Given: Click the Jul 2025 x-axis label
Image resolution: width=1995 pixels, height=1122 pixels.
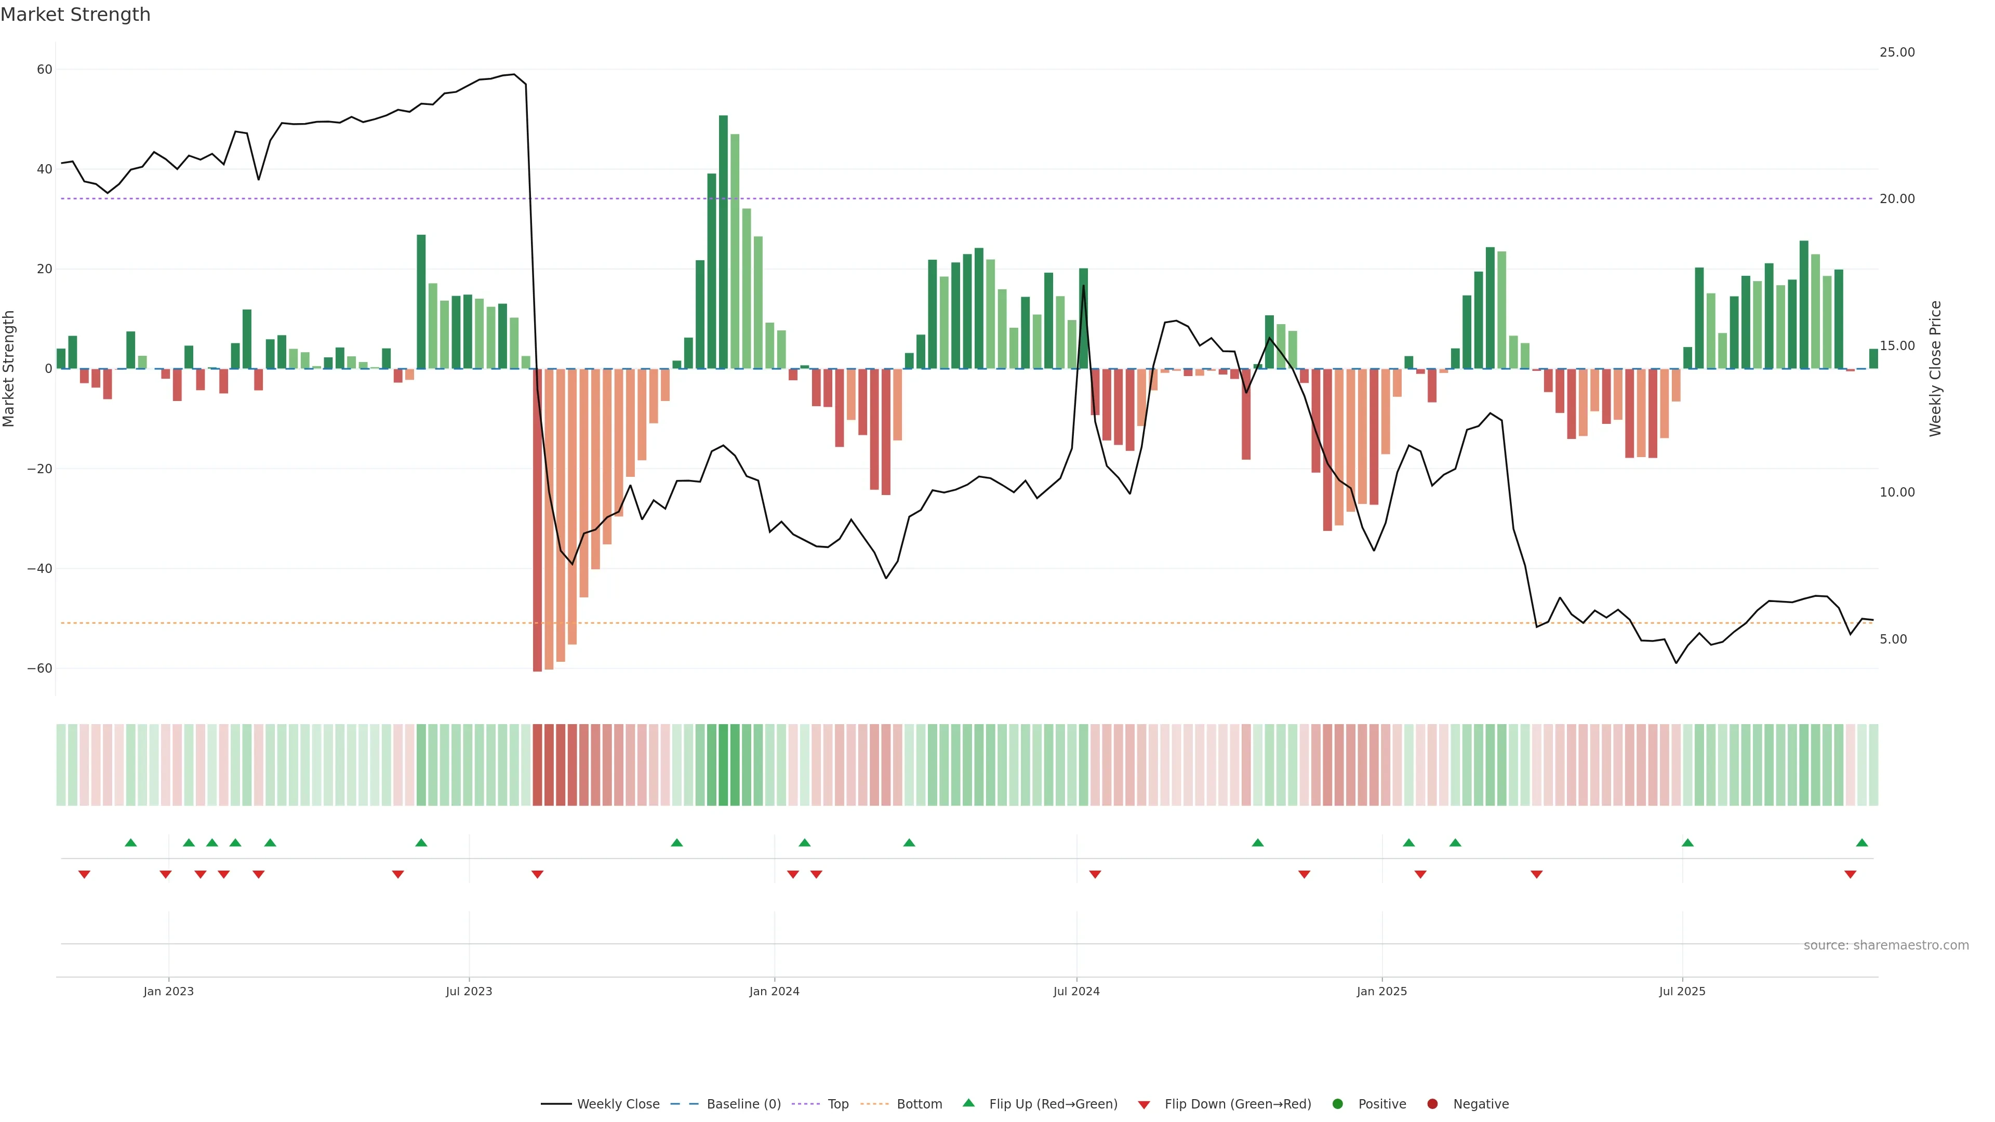Looking at the screenshot, I should click(1682, 991).
